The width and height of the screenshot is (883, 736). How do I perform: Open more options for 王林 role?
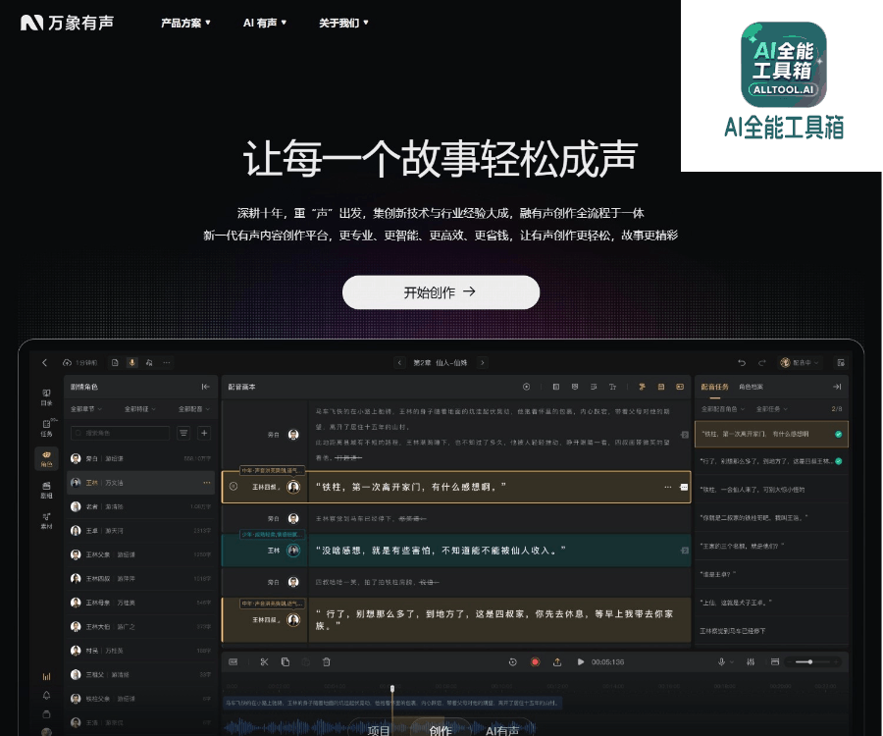(207, 483)
